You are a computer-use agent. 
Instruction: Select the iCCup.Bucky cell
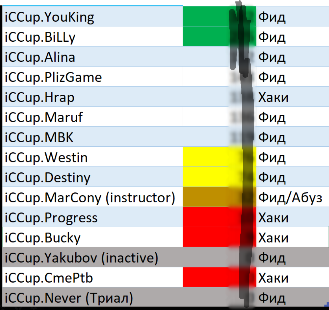pos(92,237)
